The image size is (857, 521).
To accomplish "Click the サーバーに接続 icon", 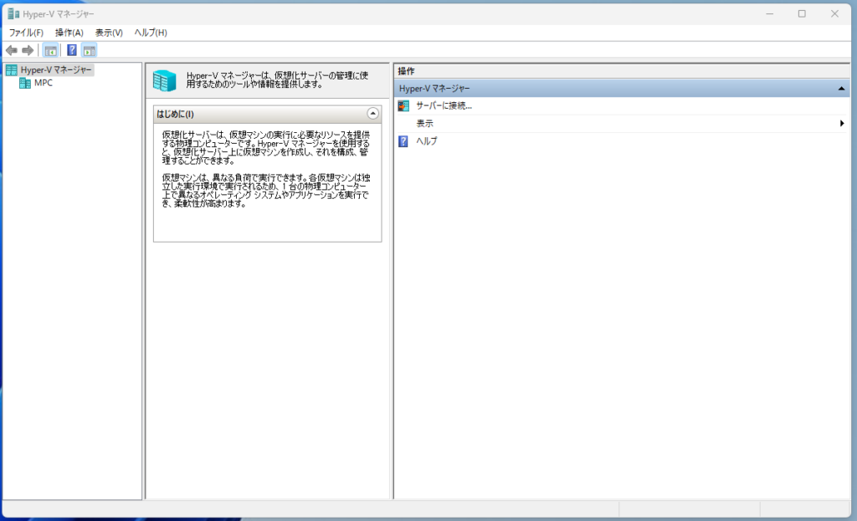I will (403, 106).
